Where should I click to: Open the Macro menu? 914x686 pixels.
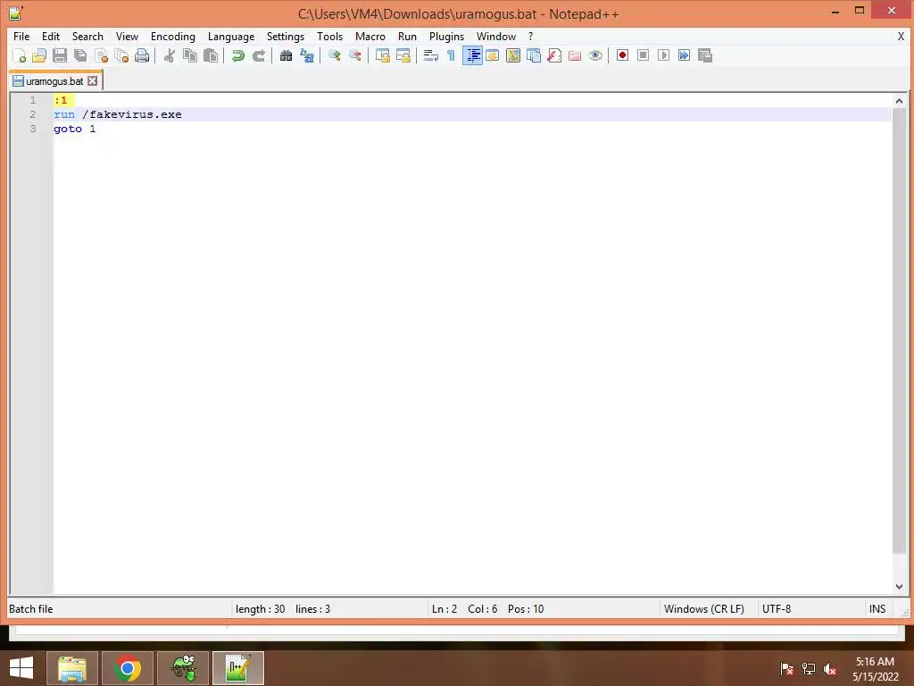point(370,36)
